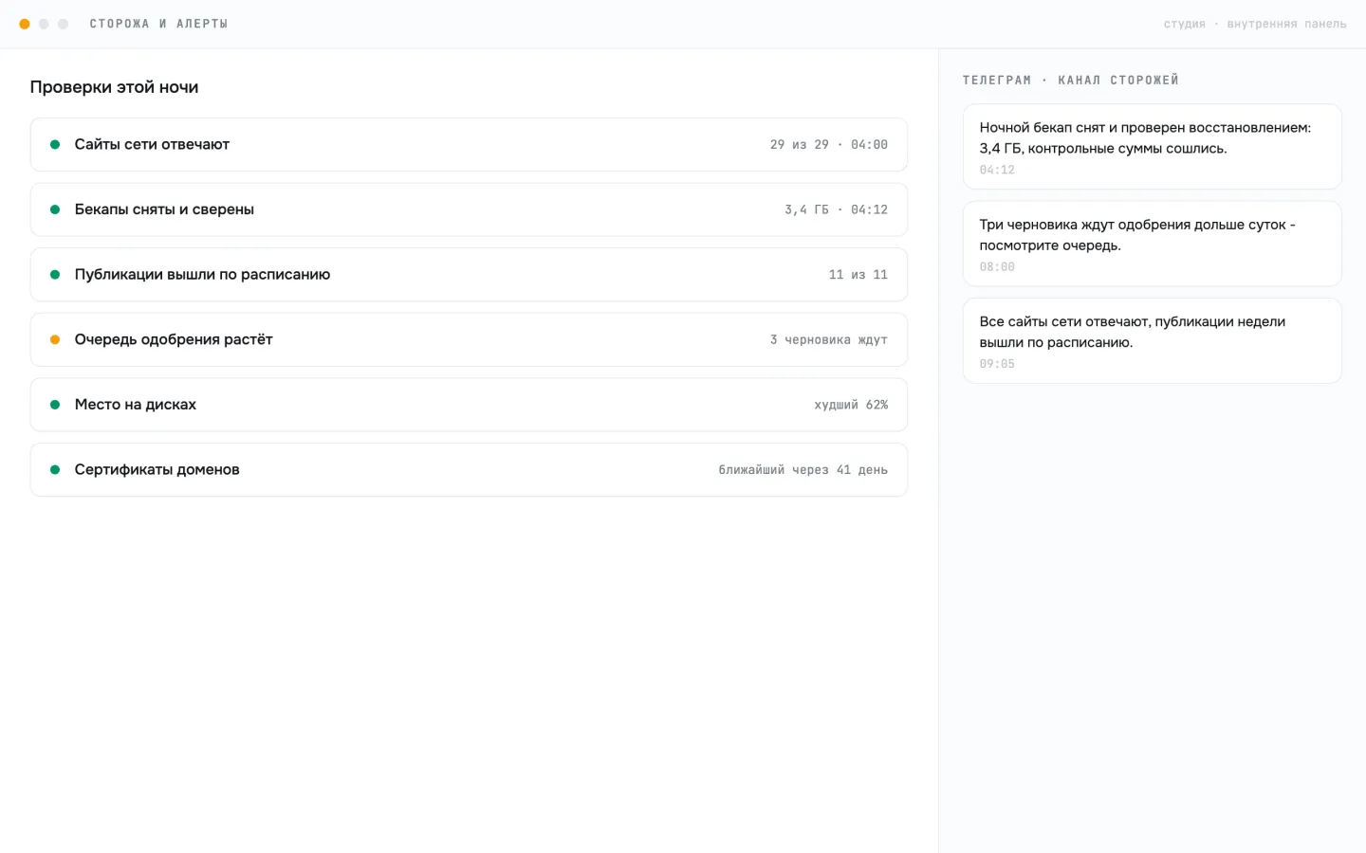Click the «СТОРОЖА И АЛЕРТЫ» window title
This screenshot has width=1366, height=853.
click(158, 24)
